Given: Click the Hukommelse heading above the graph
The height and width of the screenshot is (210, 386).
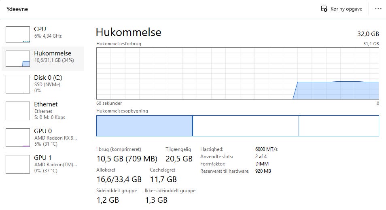Looking at the screenshot, I should coord(128,32).
